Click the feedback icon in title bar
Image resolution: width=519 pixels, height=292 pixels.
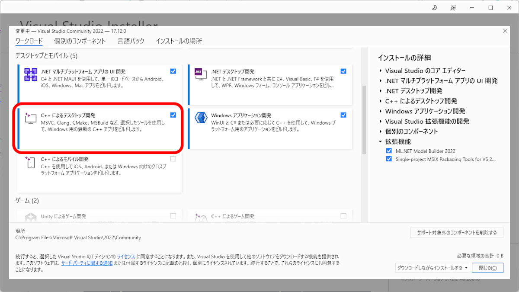pyautogui.click(x=453, y=7)
